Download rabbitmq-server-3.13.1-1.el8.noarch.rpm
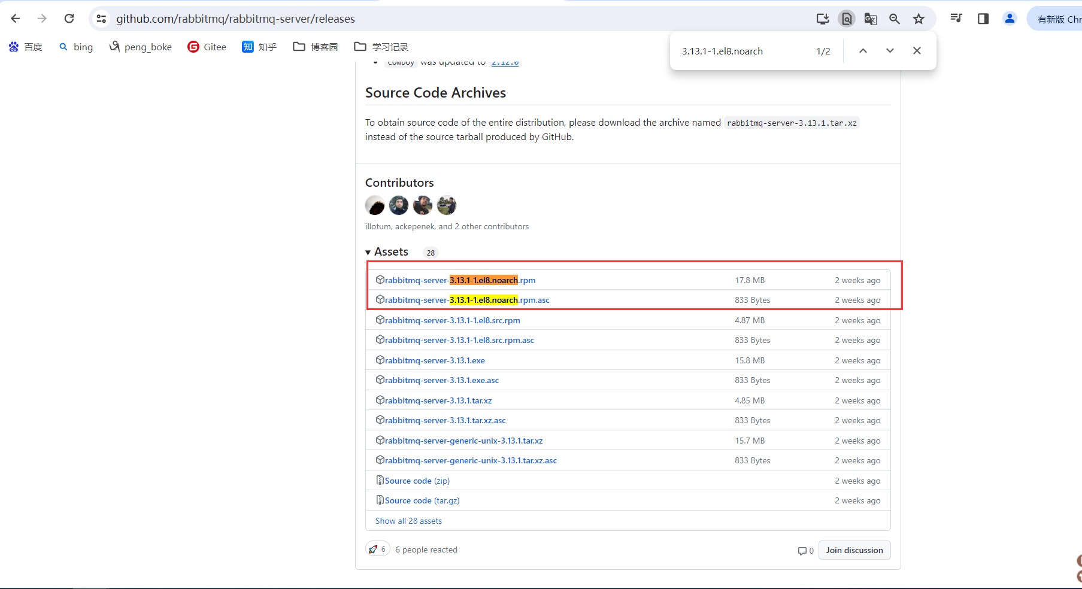The height and width of the screenshot is (589, 1082). [x=460, y=280]
